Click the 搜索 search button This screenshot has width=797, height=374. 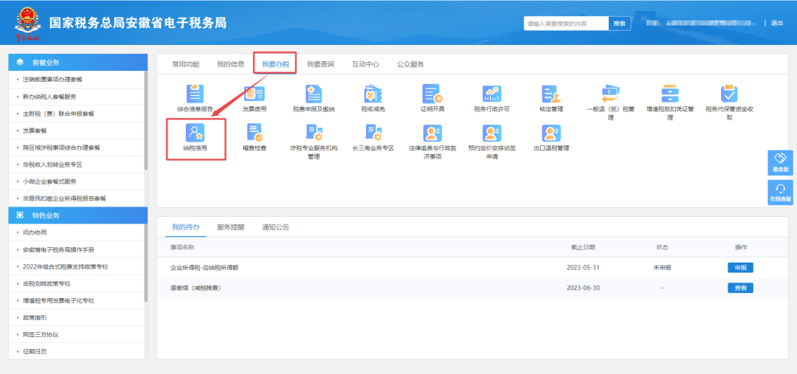pos(619,24)
